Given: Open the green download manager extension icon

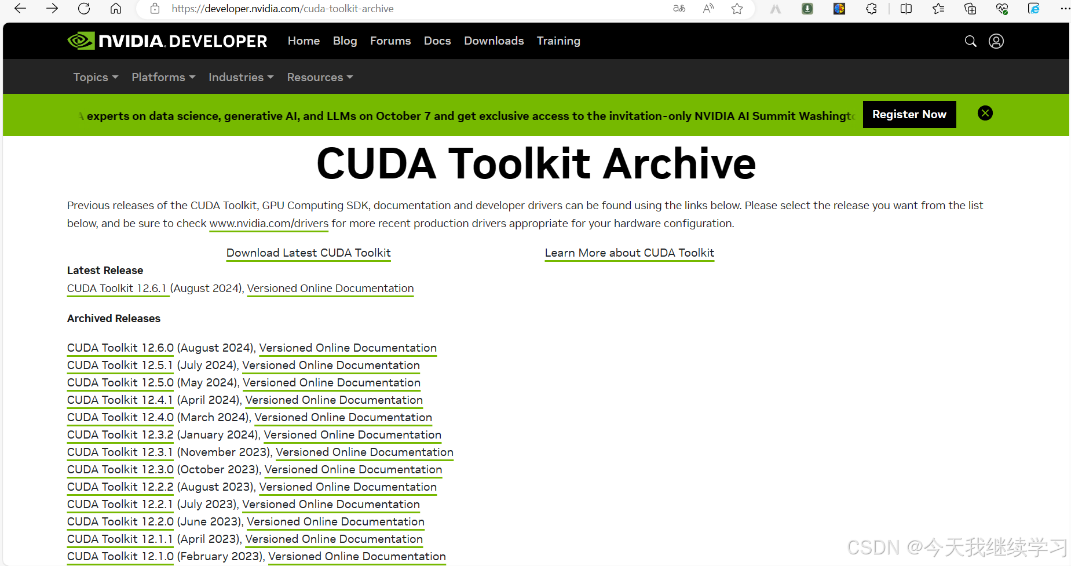Looking at the screenshot, I should (x=807, y=9).
